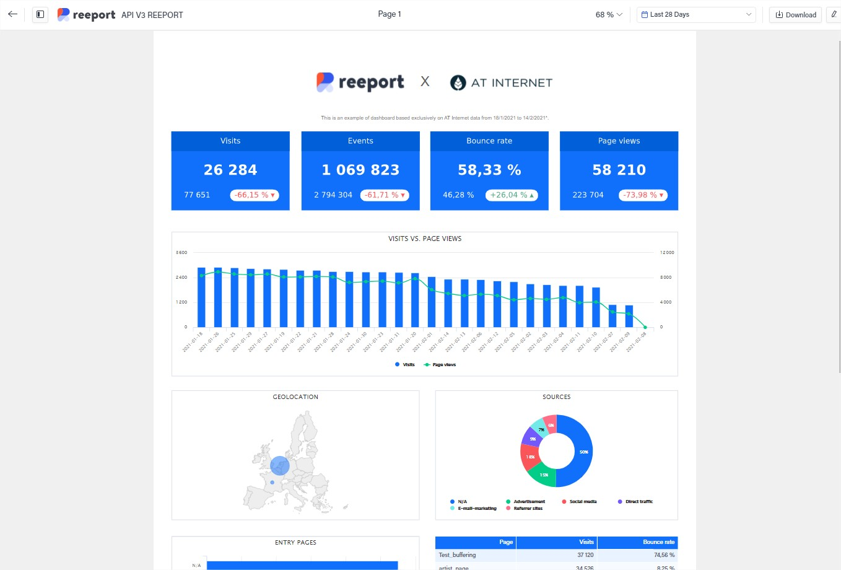Click the -66,15 % badge in the Visits card
The image size is (841, 570).
point(255,195)
